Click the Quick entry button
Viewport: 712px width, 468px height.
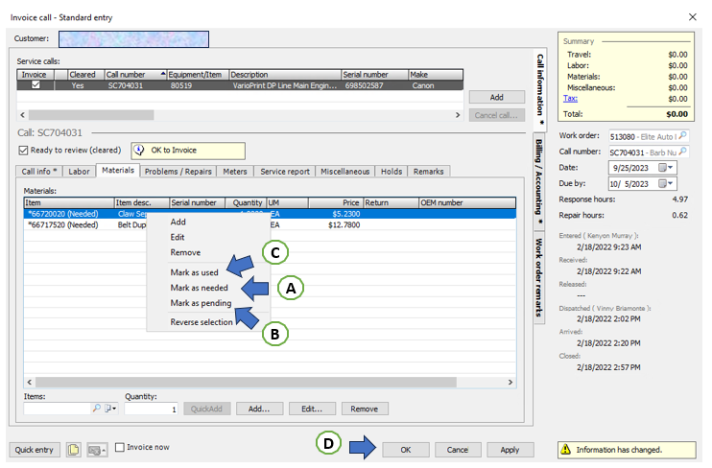click(x=34, y=450)
